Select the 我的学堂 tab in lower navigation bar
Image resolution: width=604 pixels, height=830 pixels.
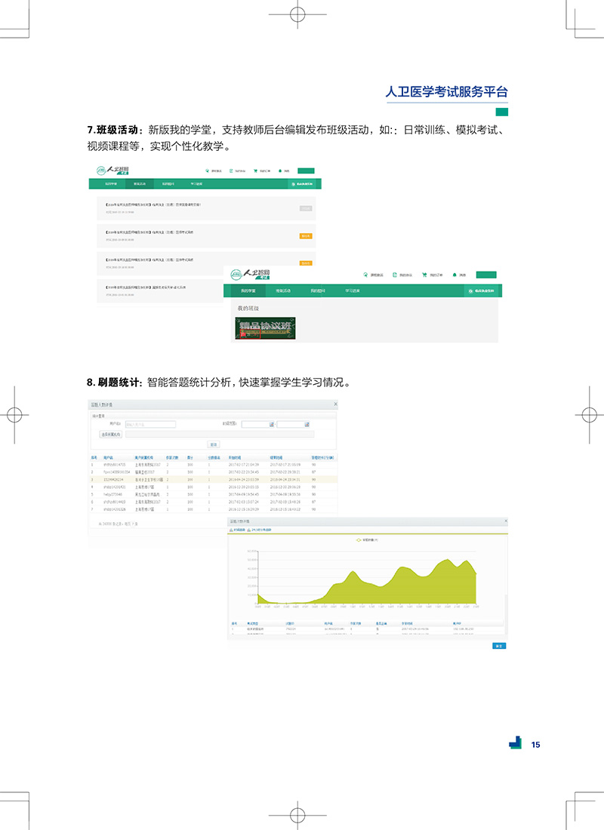pyautogui.click(x=248, y=290)
